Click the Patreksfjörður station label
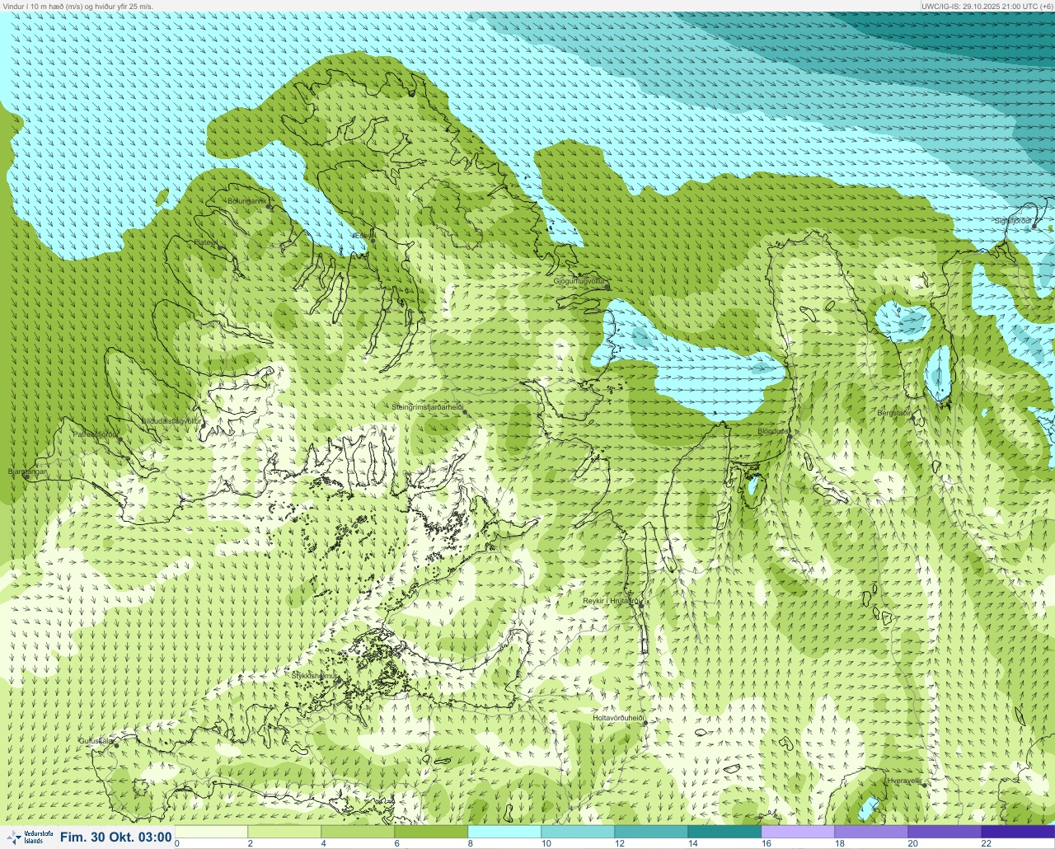 click(x=96, y=434)
